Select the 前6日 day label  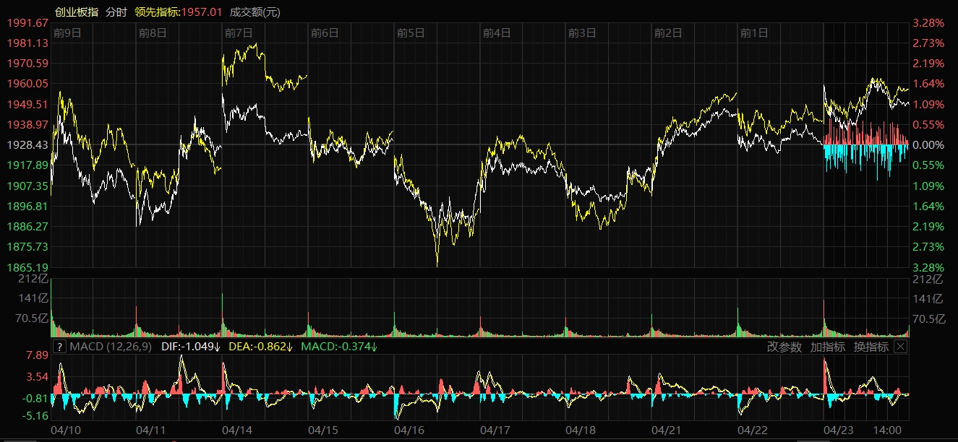pos(325,32)
